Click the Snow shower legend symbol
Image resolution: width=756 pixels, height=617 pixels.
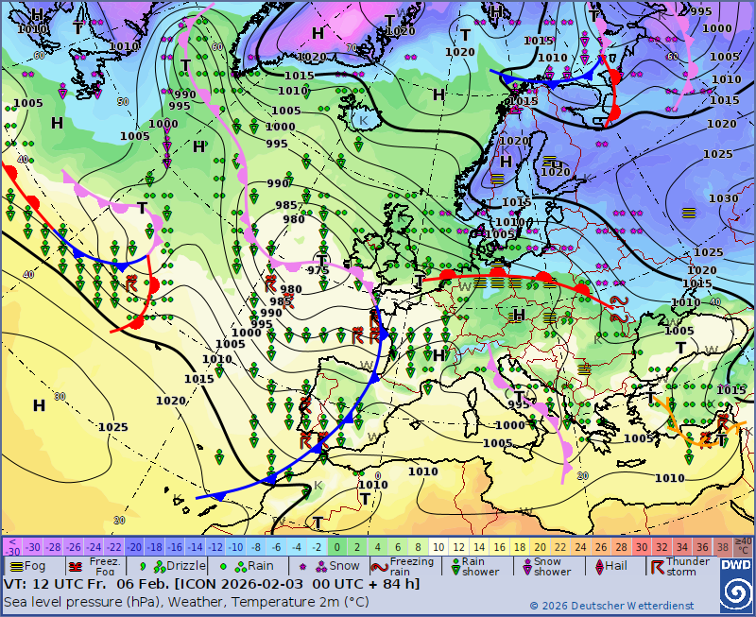(x=527, y=567)
